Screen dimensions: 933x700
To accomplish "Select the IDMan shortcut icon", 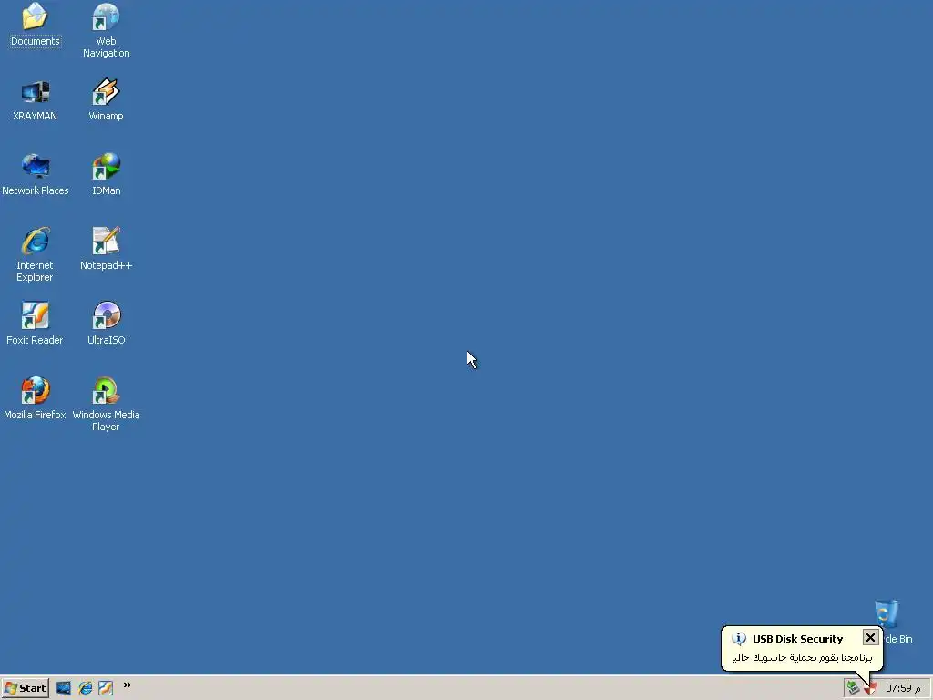I will click(106, 167).
